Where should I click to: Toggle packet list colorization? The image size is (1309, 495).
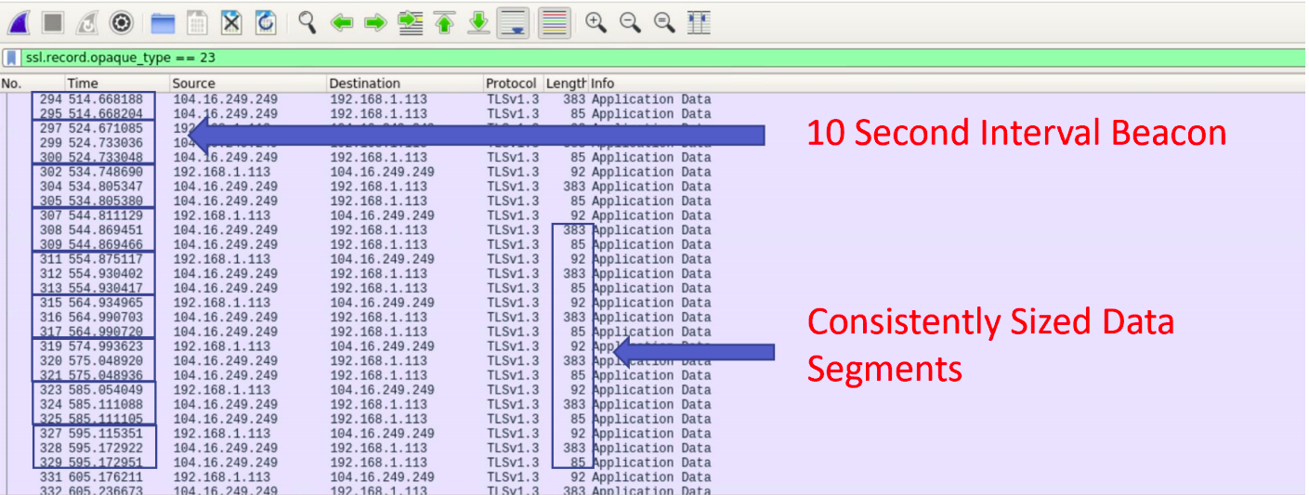(x=555, y=22)
